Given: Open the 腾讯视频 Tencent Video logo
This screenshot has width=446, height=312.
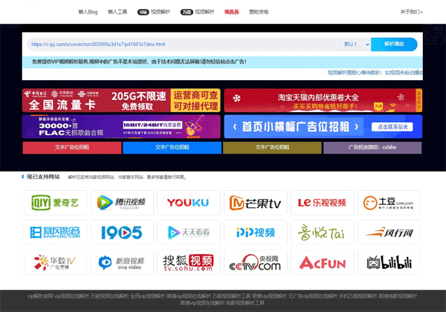Looking at the screenshot, I should tap(123, 203).
